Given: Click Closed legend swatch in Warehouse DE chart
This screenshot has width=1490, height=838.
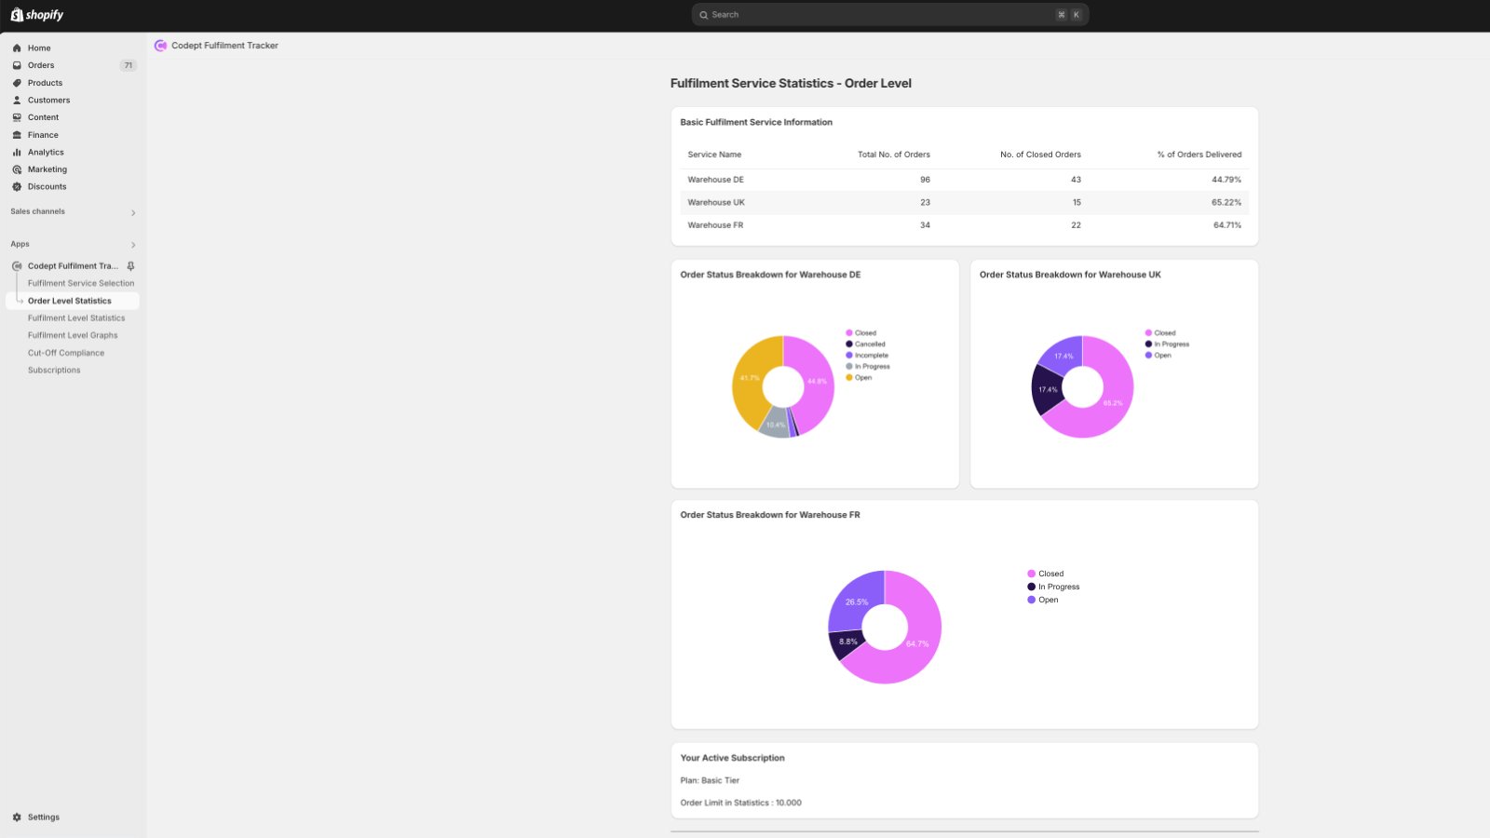Looking at the screenshot, I should point(849,333).
